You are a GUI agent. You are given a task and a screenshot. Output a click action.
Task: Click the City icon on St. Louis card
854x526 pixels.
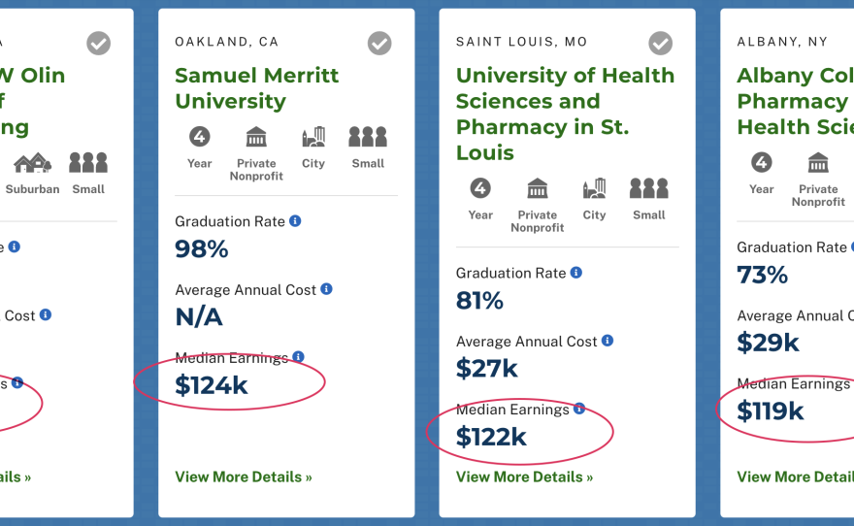594,188
